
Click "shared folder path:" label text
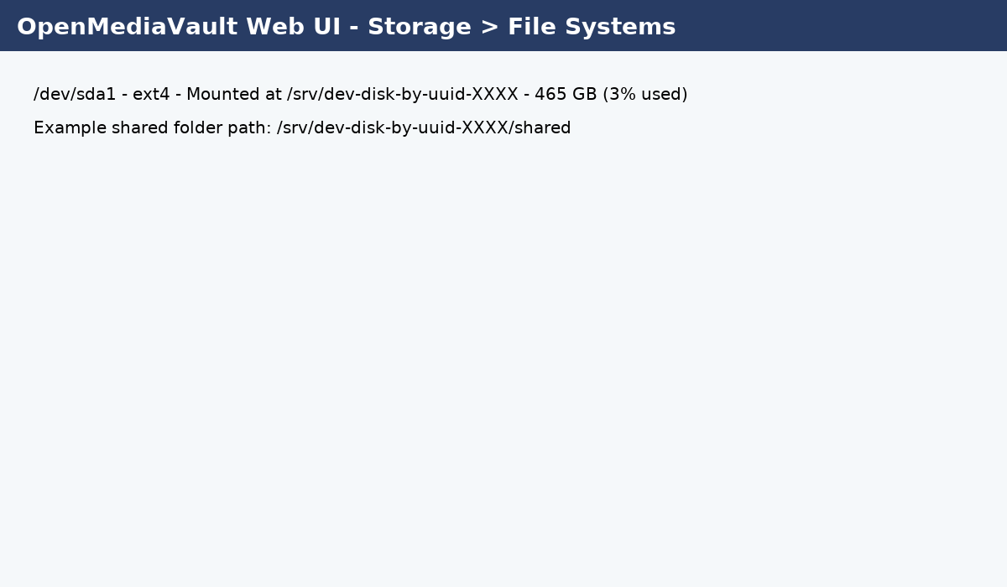point(190,128)
